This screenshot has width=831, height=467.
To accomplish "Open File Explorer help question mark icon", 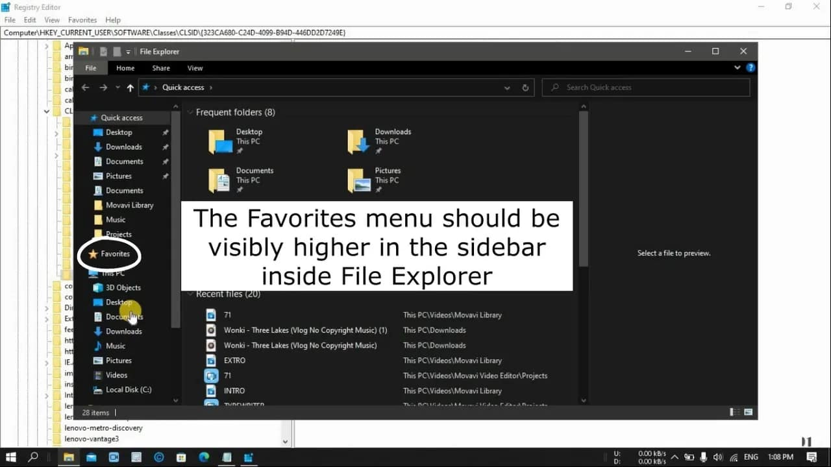I will (750, 67).
